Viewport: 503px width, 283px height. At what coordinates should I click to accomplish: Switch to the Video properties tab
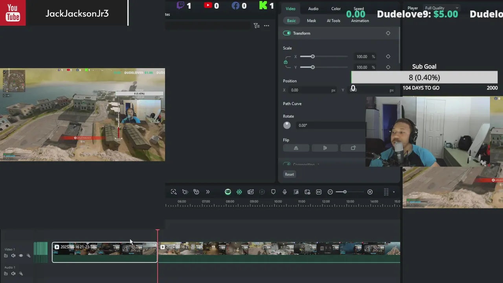(x=290, y=9)
